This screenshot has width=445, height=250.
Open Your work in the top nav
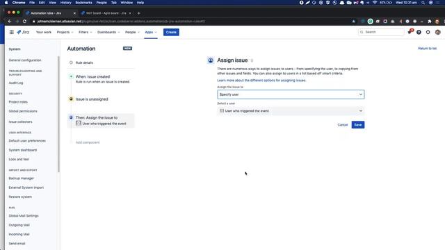click(44, 33)
